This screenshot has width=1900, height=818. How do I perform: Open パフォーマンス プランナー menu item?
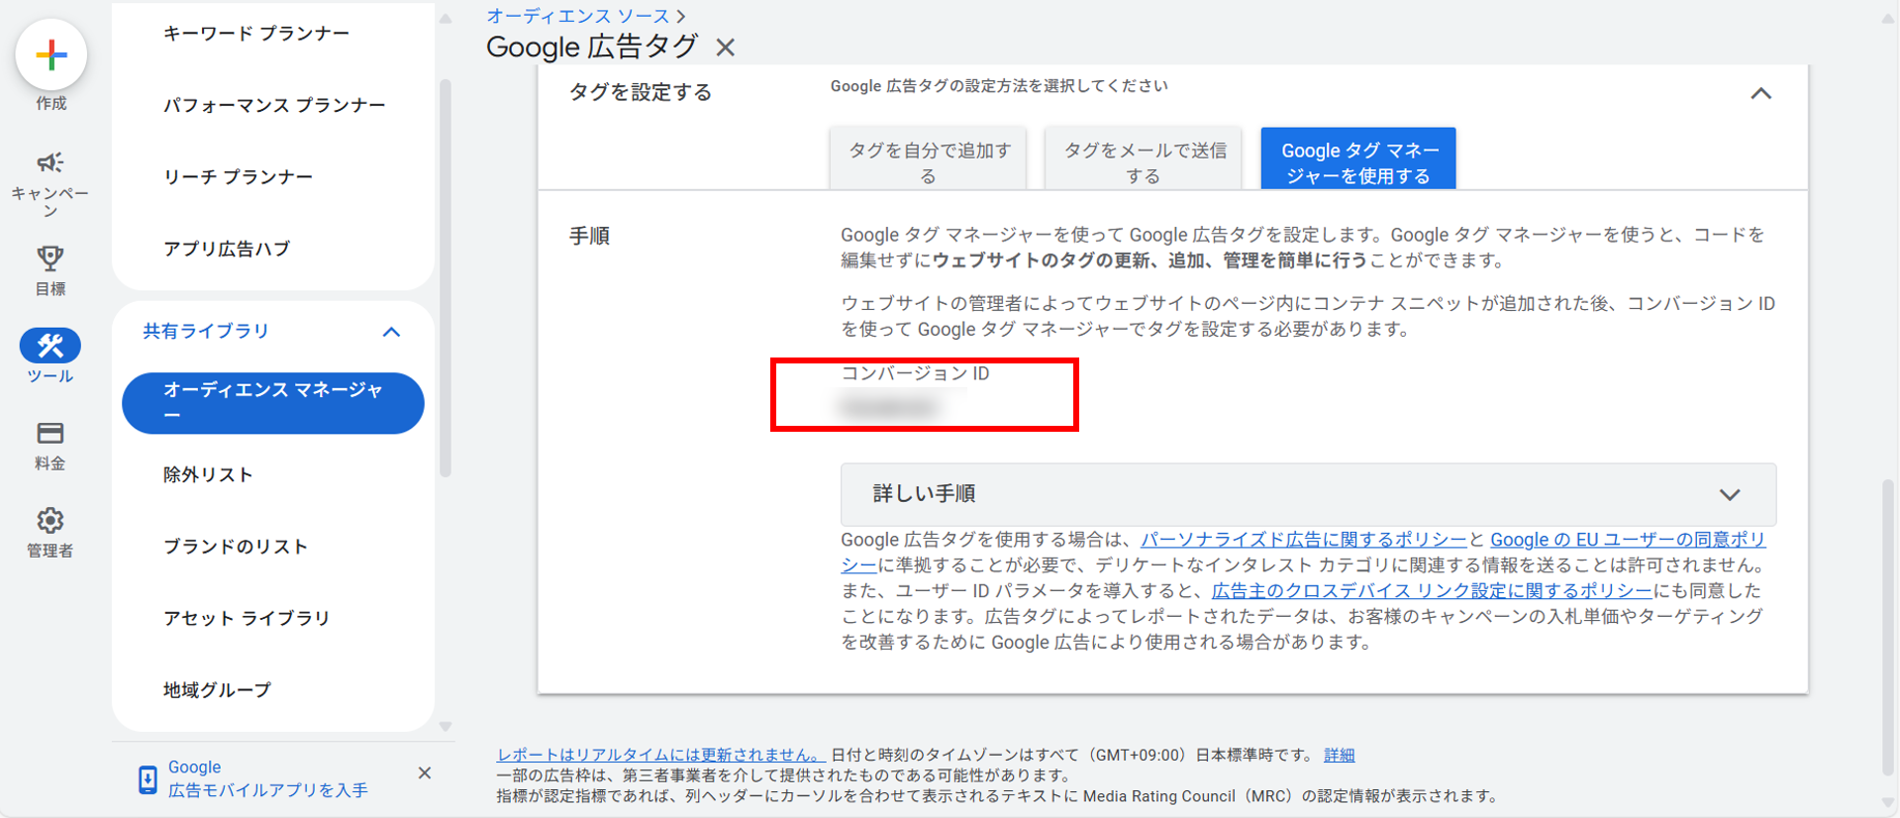click(274, 105)
